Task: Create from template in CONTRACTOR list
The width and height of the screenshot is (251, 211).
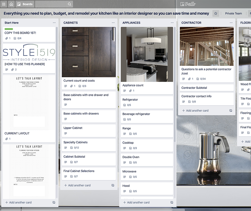Action: point(231,111)
